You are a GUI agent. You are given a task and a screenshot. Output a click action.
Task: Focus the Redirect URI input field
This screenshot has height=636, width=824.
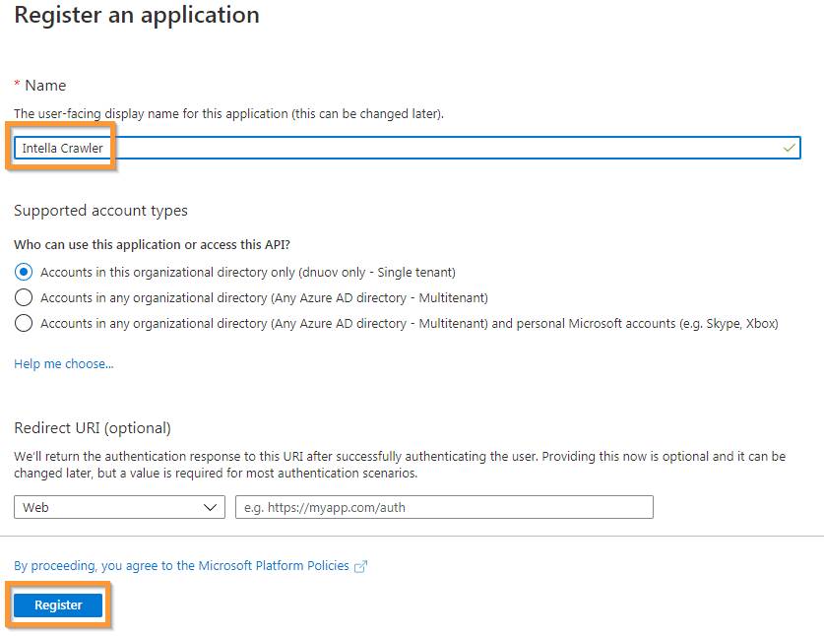[444, 507]
